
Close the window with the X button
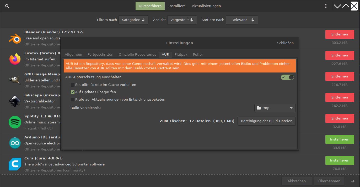[x=354, y=6]
